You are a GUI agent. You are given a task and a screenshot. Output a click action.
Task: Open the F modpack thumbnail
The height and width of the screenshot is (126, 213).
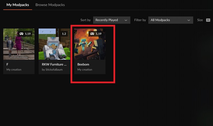19,44
